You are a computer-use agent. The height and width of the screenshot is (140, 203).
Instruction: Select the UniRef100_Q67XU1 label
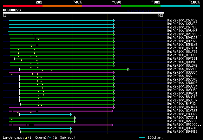[x=182, y=48]
